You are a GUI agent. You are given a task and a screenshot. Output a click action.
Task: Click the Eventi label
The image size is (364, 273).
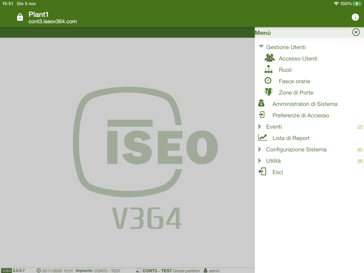coord(274,127)
